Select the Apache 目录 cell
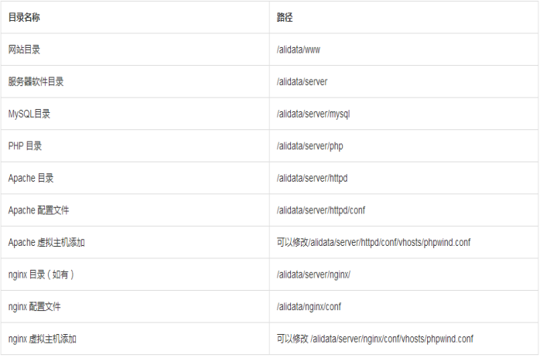 point(31,178)
